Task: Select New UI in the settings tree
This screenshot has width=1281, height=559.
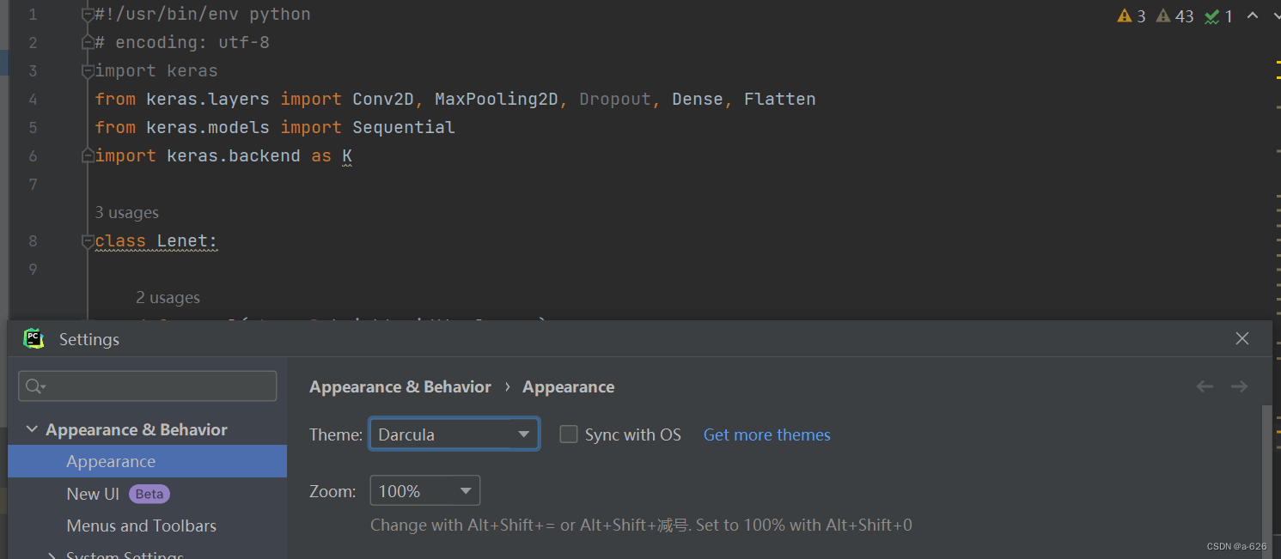Action: (x=93, y=494)
